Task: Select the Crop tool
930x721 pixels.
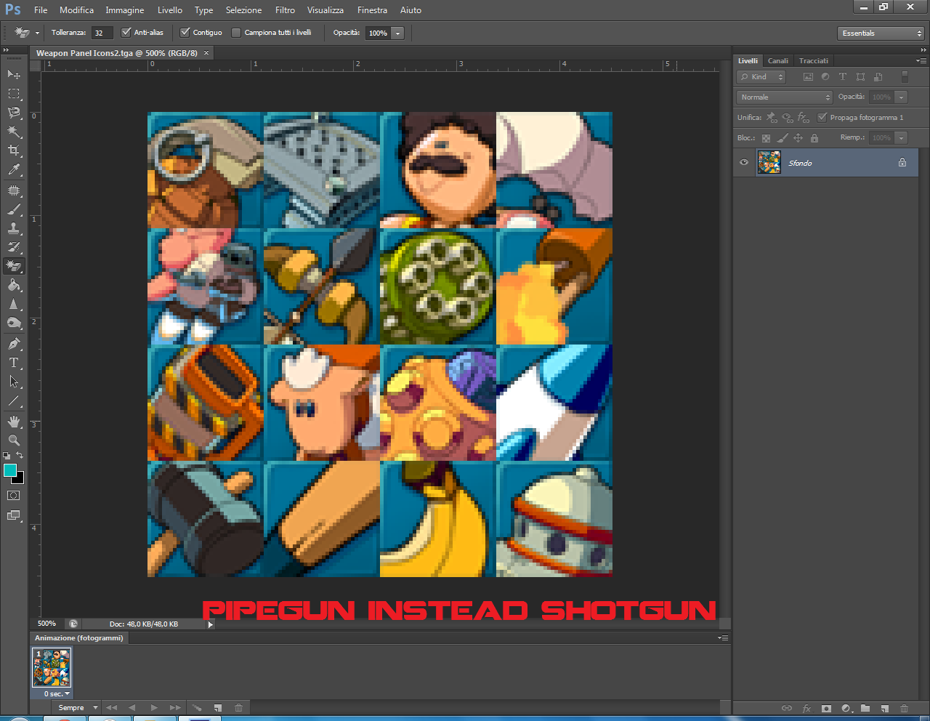Action: click(14, 150)
